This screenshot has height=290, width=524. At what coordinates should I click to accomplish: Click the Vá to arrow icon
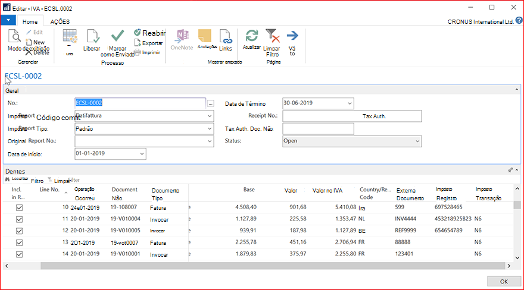click(292, 36)
